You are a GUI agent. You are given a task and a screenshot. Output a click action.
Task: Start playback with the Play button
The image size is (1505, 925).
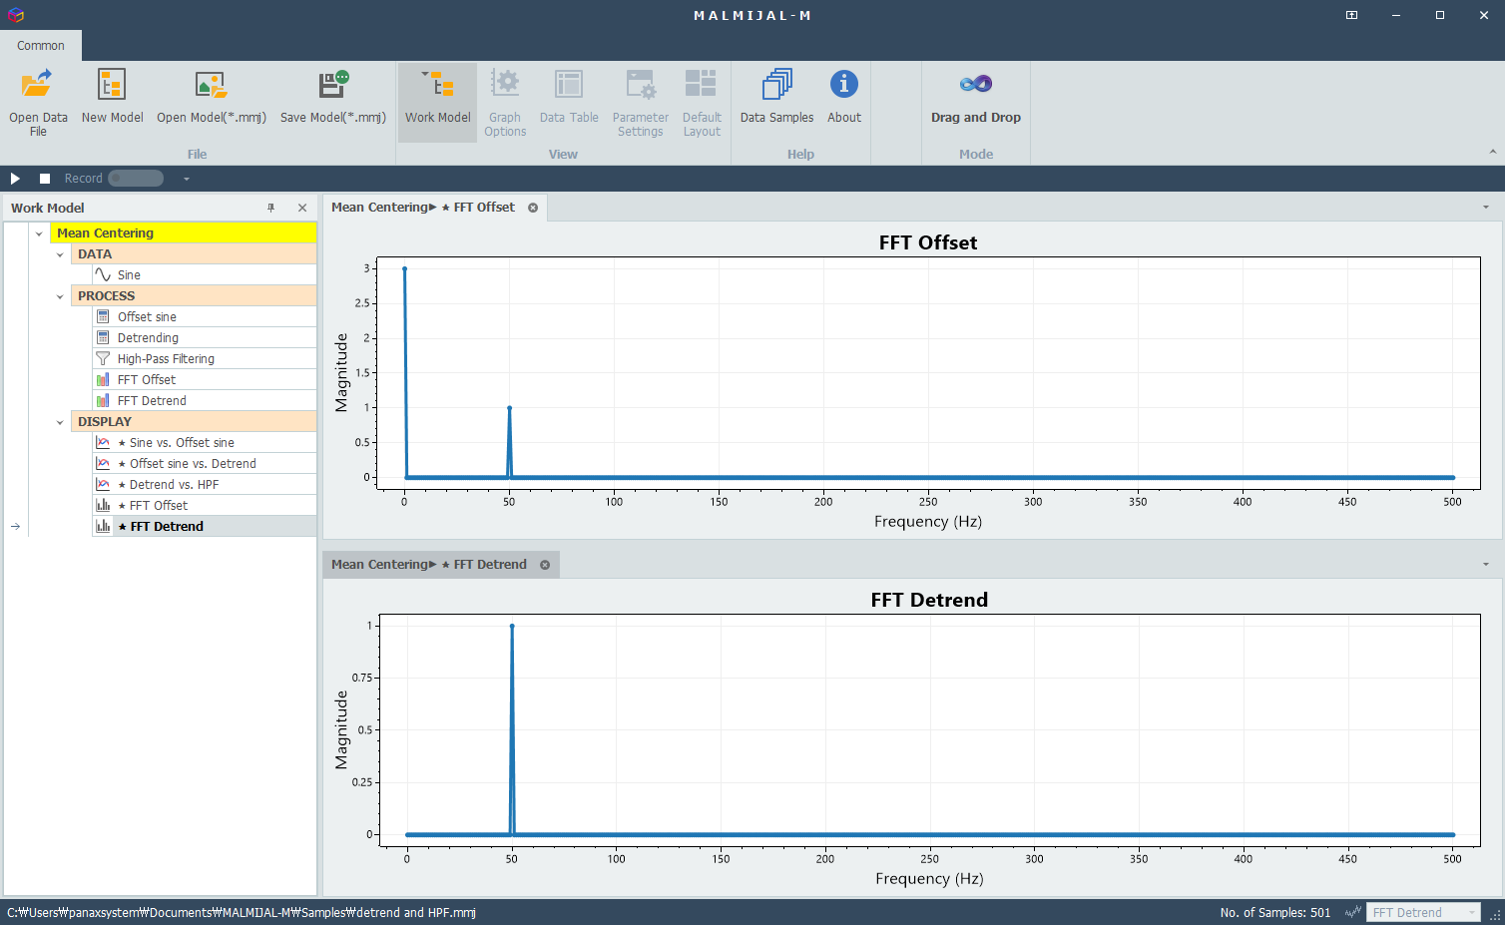tap(15, 179)
